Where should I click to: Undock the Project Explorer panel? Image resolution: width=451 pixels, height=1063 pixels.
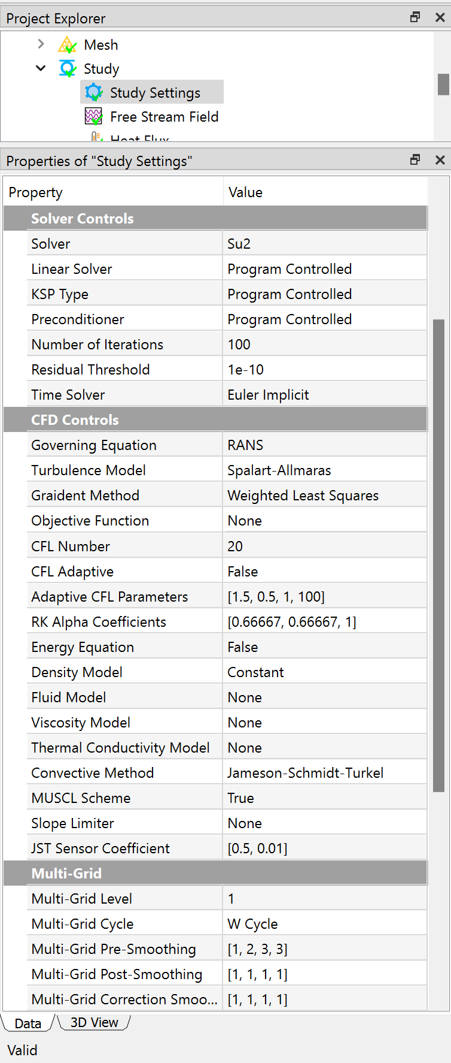[x=415, y=17]
